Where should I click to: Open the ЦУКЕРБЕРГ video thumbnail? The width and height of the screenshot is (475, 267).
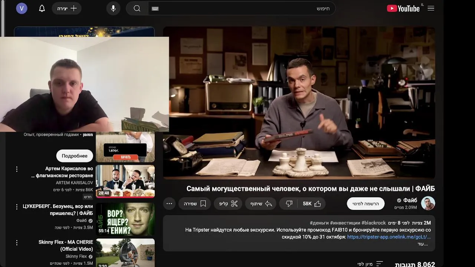pos(125,219)
